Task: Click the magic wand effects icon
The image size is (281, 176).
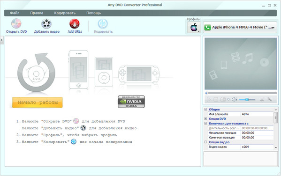Action: coord(270,99)
